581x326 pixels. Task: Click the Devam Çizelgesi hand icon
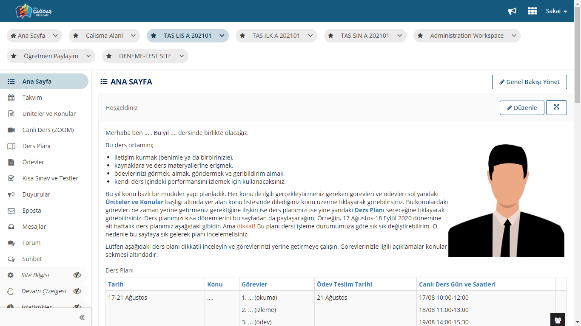11,291
